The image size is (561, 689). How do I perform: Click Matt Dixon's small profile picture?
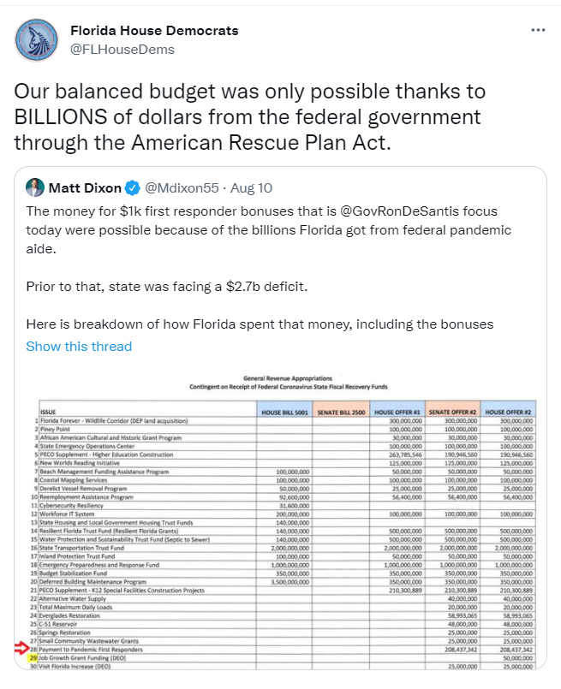pos(36,187)
